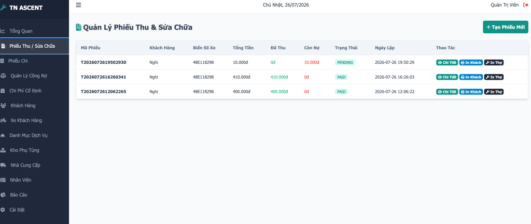Click the Quản Lý Công Nợ scale icon
The width and height of the screenshot is (531, 224).
pyautogui.click(x=3, y=76)
